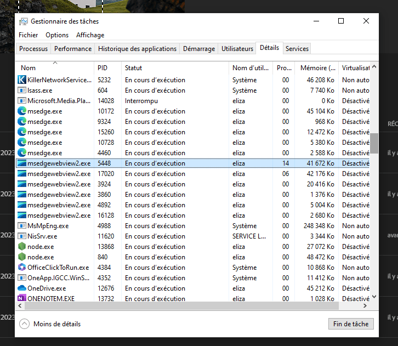This screenshot has width=398, height=346.
Task: Sort by the Virtualisat... column header
Action: click(354, 68)
